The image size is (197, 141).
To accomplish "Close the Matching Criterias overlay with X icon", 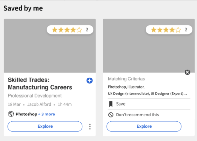I will click(187, 72).
